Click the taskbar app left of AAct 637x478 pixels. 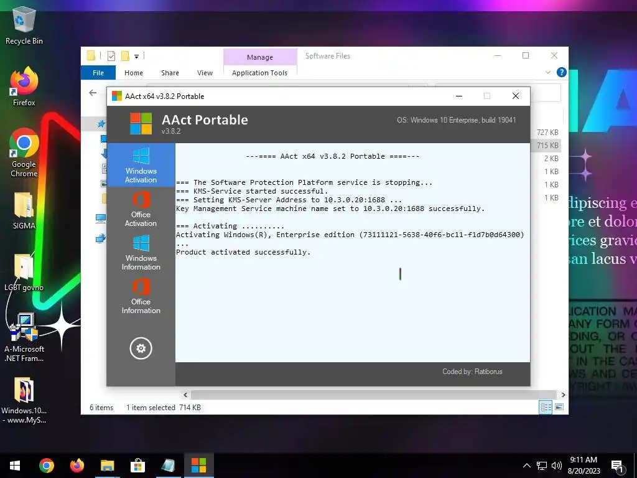(x=168, y=466)
